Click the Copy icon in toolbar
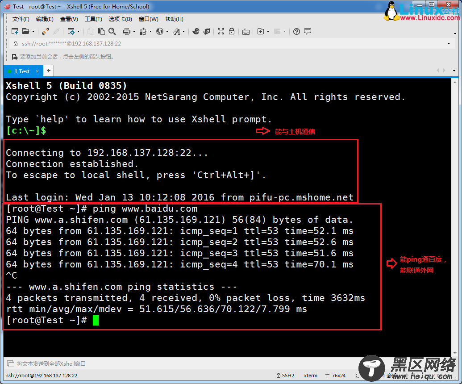 click(91, 31)
